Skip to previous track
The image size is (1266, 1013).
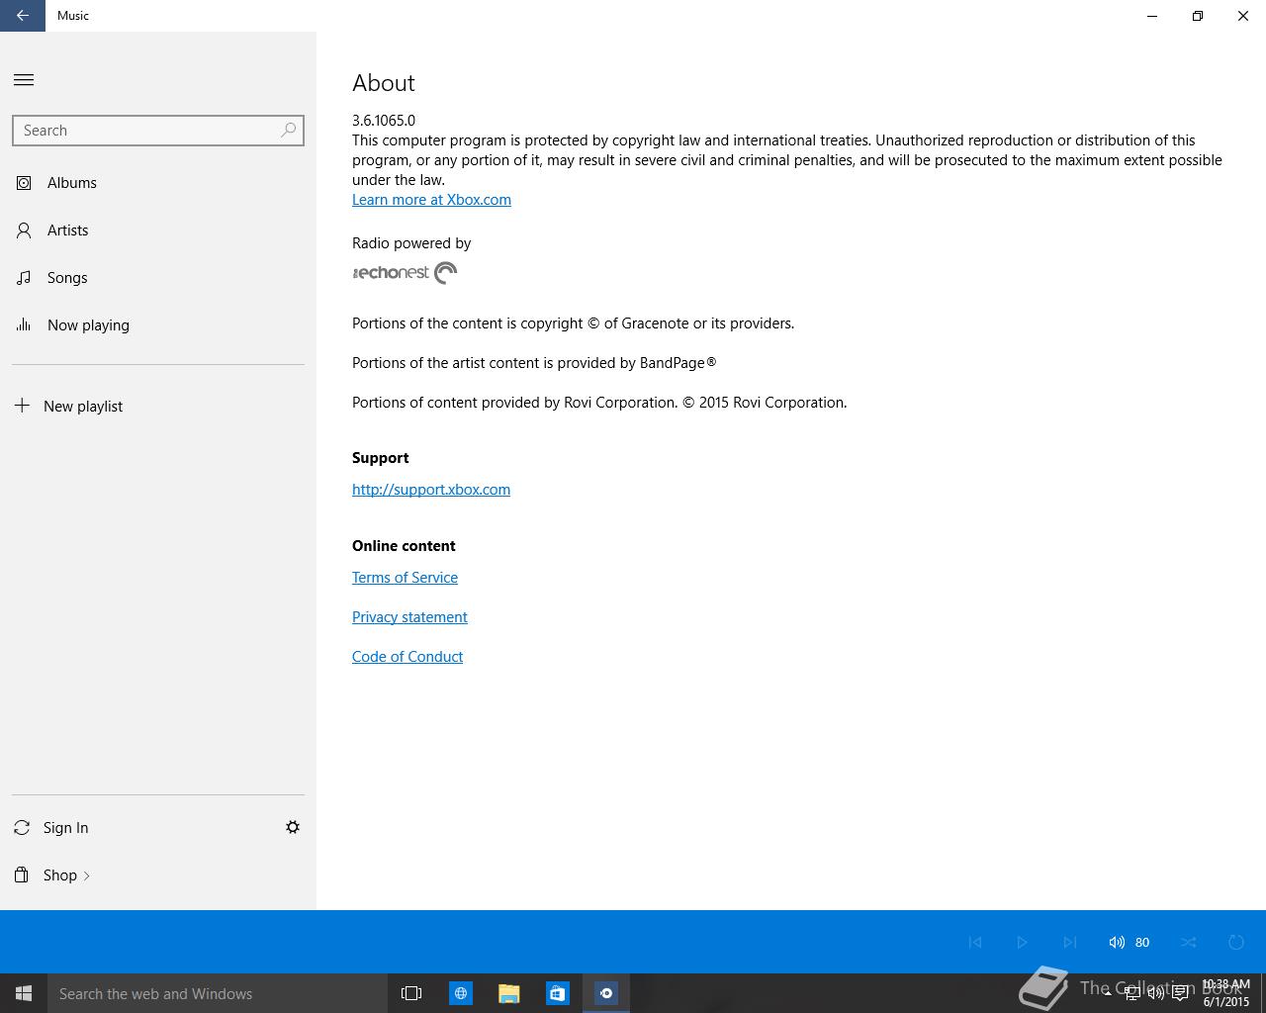975,942
